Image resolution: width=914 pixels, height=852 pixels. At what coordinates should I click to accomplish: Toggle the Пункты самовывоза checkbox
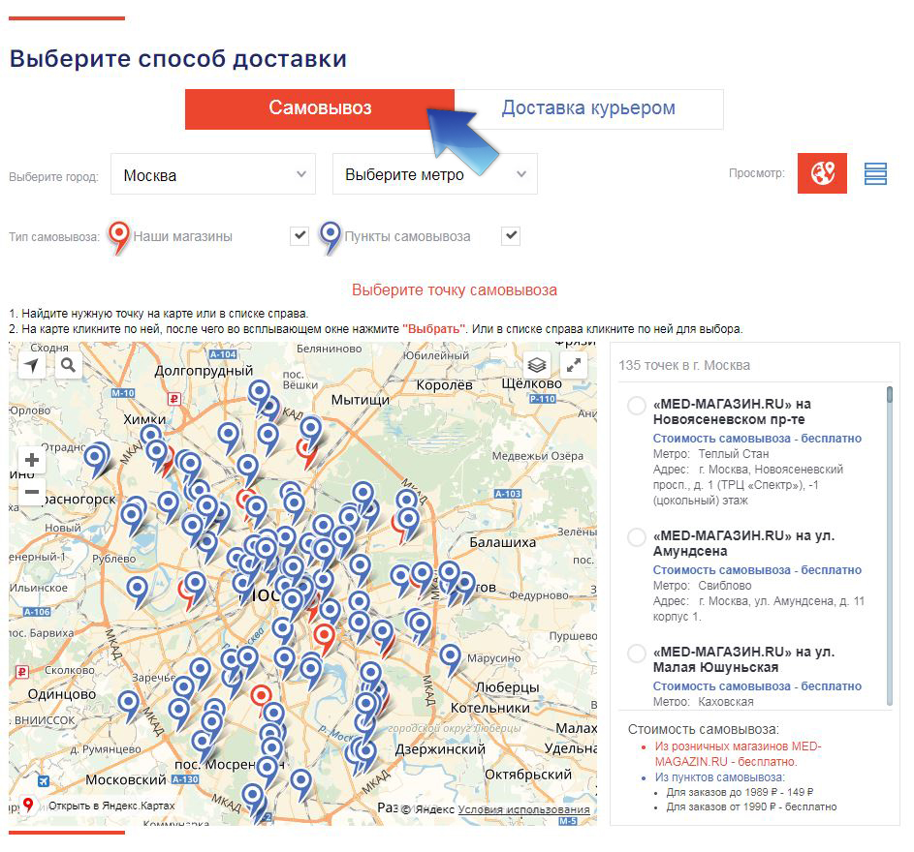[511, 236]
